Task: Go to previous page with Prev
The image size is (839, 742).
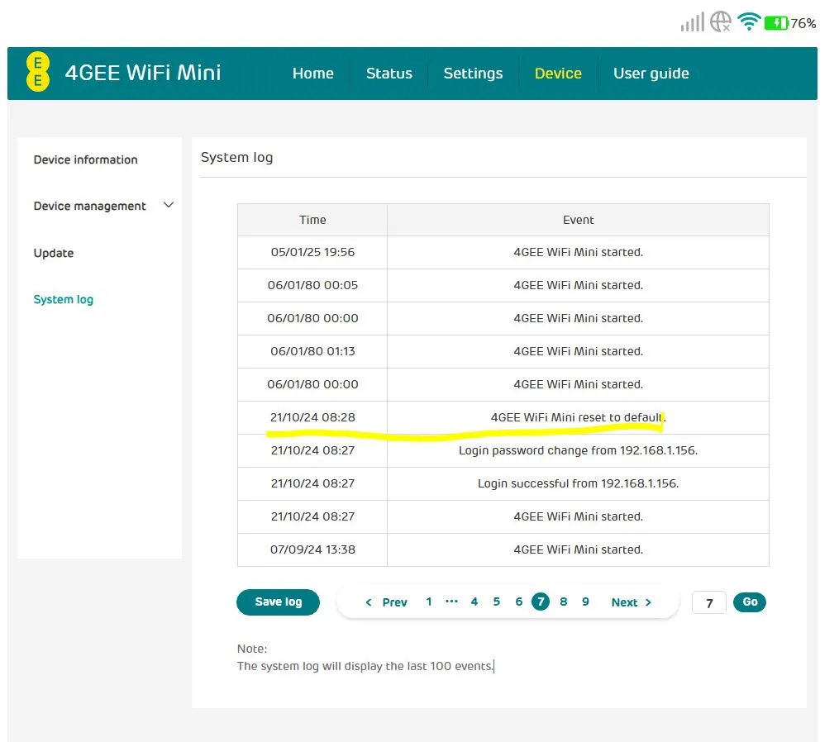Action: pyautogui.click(x=386, y=602)
